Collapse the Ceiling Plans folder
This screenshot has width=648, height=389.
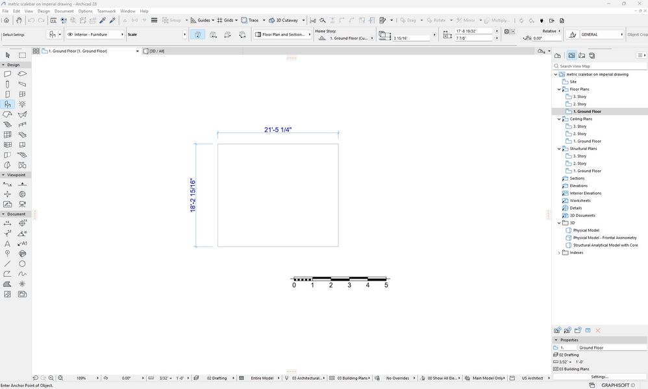(559, 119)
